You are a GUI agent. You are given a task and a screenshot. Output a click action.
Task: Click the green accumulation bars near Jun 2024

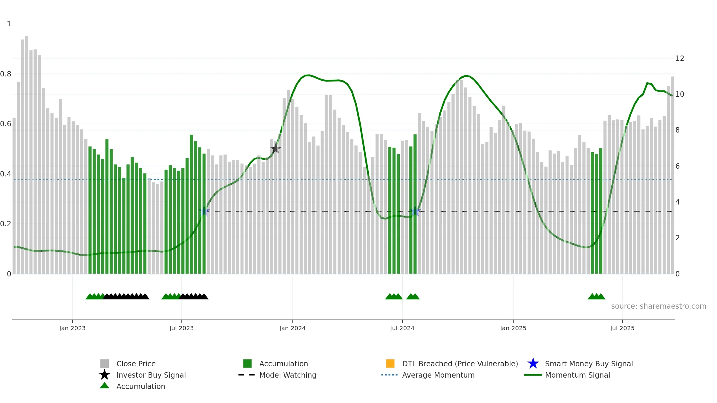click(394, 210)
